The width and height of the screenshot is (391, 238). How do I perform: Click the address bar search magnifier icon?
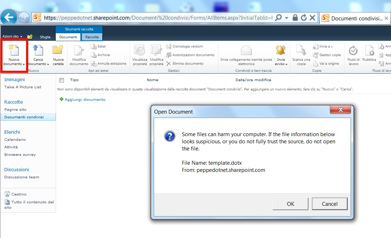(x=278, y=18)
